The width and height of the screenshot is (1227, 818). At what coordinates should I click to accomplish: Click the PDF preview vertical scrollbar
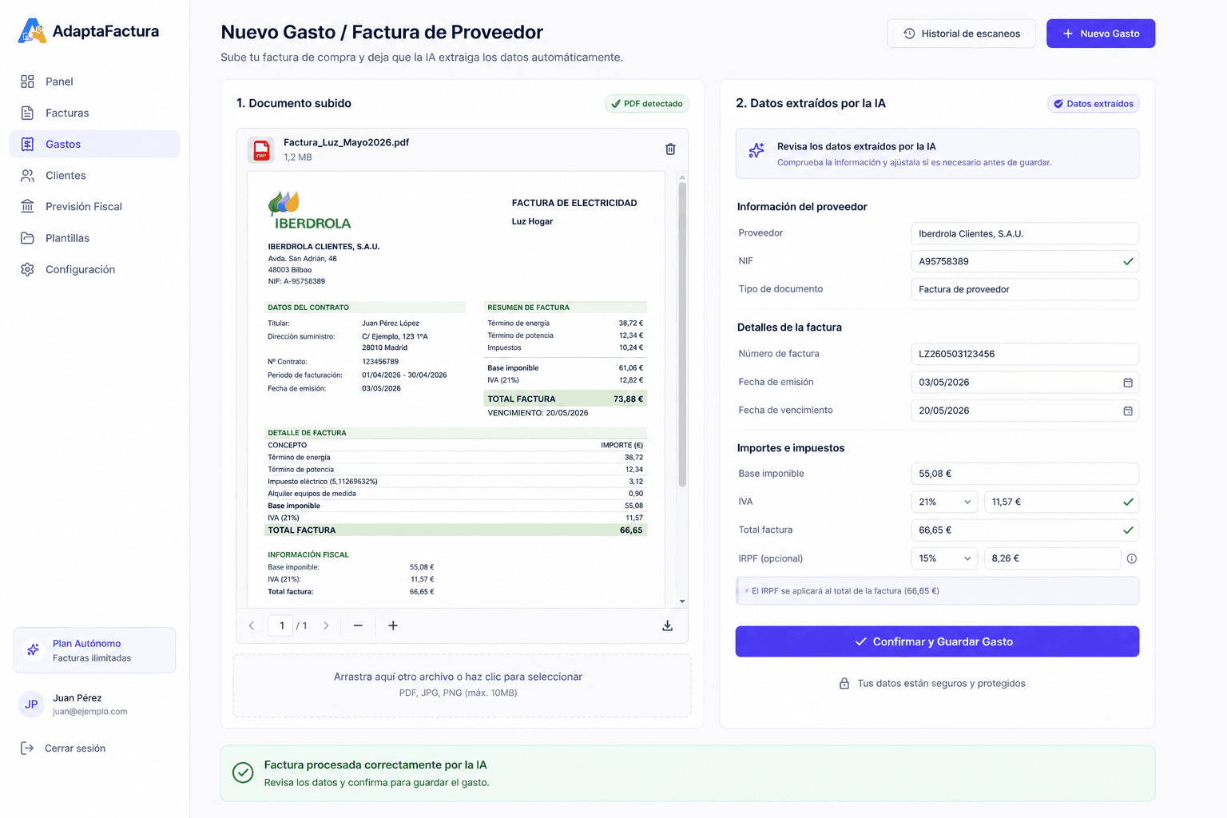[x=682, y=336]
